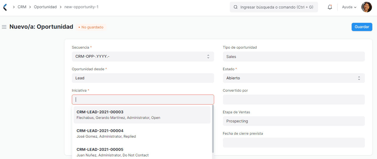
Task: Open the notifications bell
Action: [330, 7]
